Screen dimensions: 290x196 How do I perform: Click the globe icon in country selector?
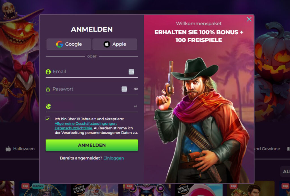(48, 106)
